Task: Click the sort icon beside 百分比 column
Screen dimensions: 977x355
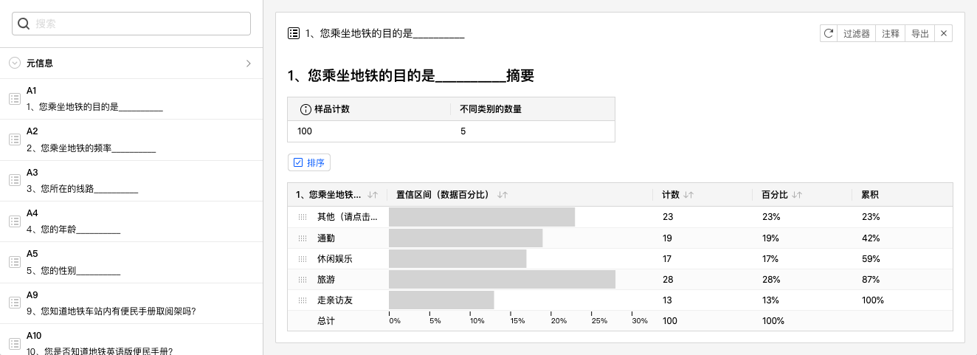Action: [797, 195]
